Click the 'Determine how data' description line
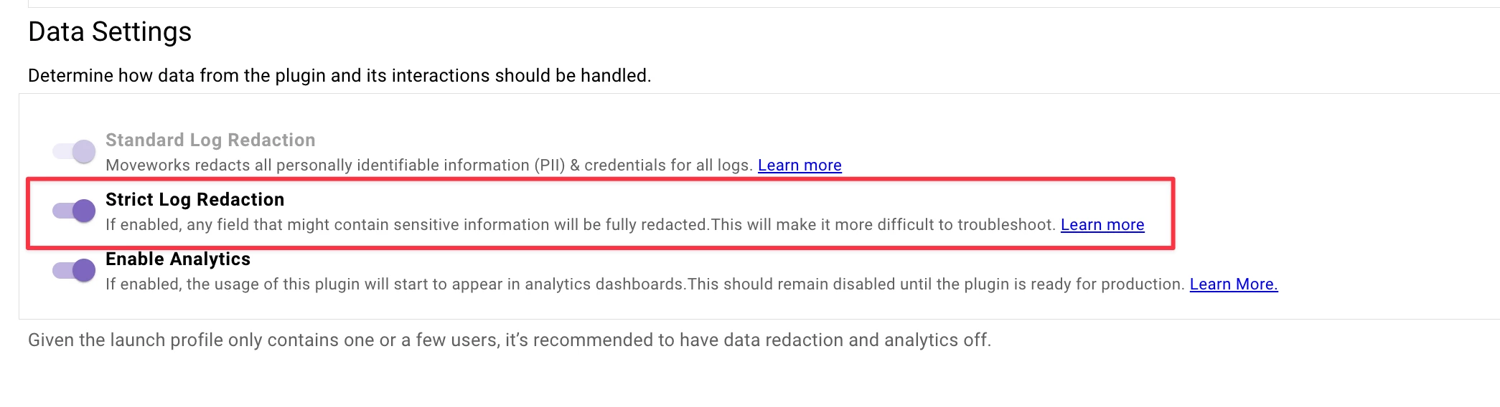Screen dimensions: 1500x407 coord(339,76)
